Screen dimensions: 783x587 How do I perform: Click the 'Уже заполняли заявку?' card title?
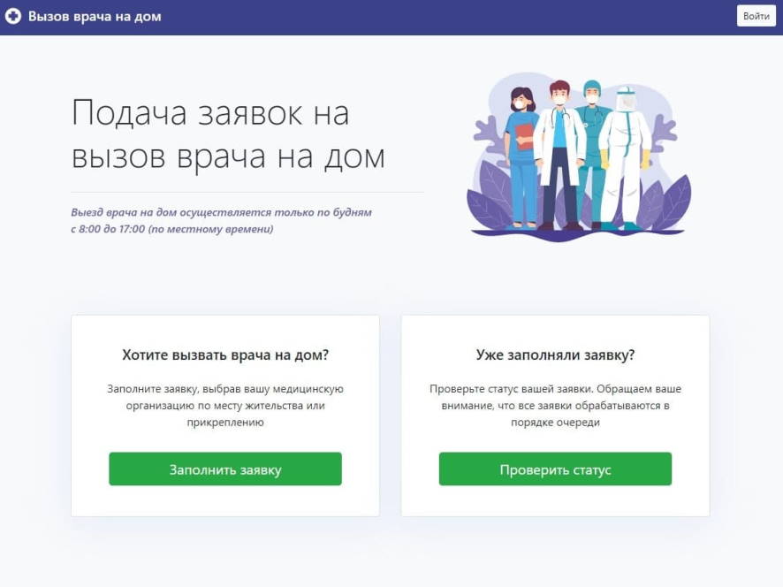[555, 354]
